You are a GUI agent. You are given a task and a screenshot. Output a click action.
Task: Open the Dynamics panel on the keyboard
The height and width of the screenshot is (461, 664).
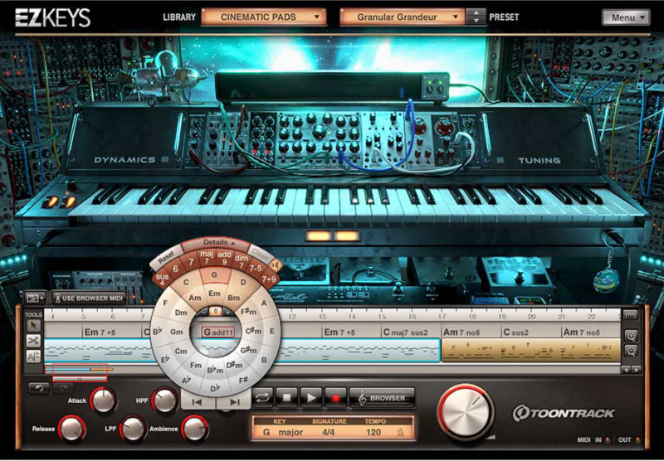(130, 160)
